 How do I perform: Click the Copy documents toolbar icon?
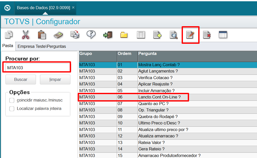click(9, 35)
